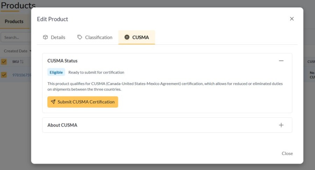Toggle checkbox for SKU 978106759 row
Viewport: 315px width, 170px height.
point(4,75)
